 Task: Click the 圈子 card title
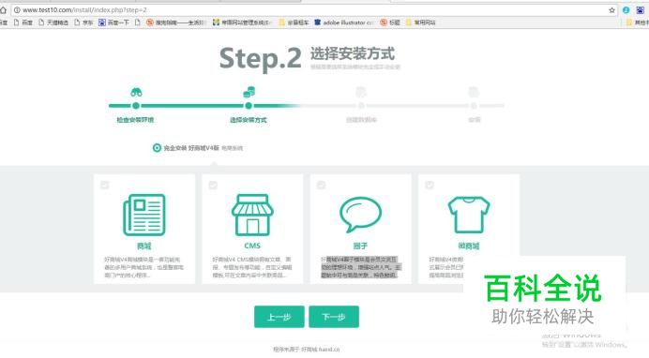pyautogui.click(x=360, y=246)
